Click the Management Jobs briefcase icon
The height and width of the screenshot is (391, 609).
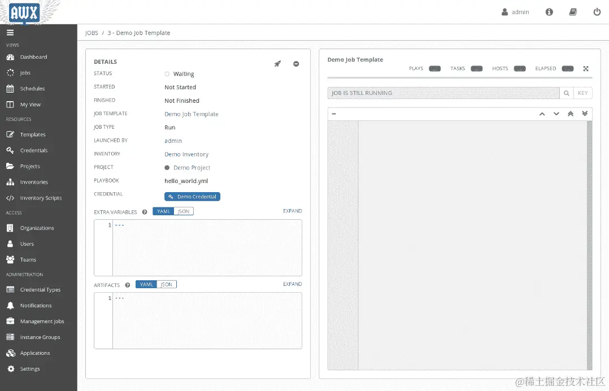tap(10, 321)
